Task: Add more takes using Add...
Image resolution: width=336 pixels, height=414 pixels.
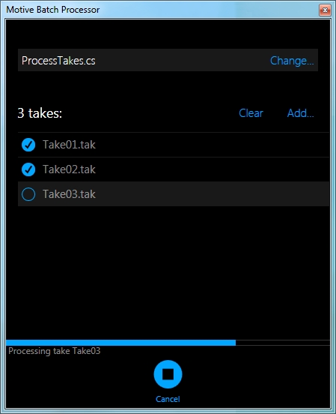Action: tap(300, 113)
